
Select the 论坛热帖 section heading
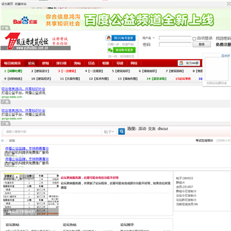[70, 225]
